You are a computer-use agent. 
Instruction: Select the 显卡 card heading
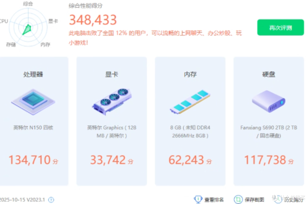coord(112,74)
